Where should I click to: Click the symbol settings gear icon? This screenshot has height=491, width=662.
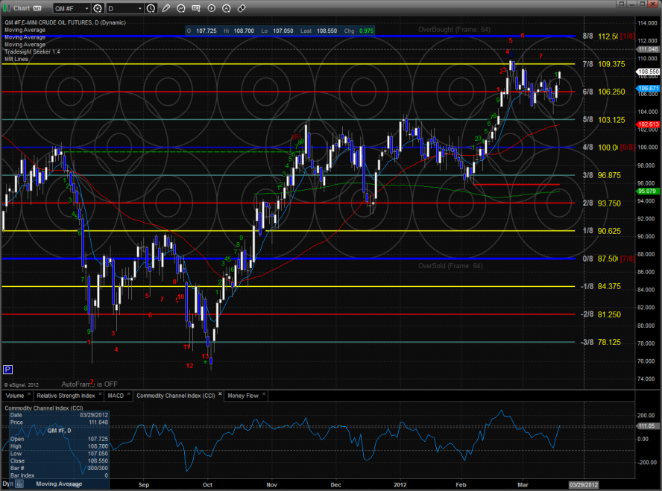[97, 8]
